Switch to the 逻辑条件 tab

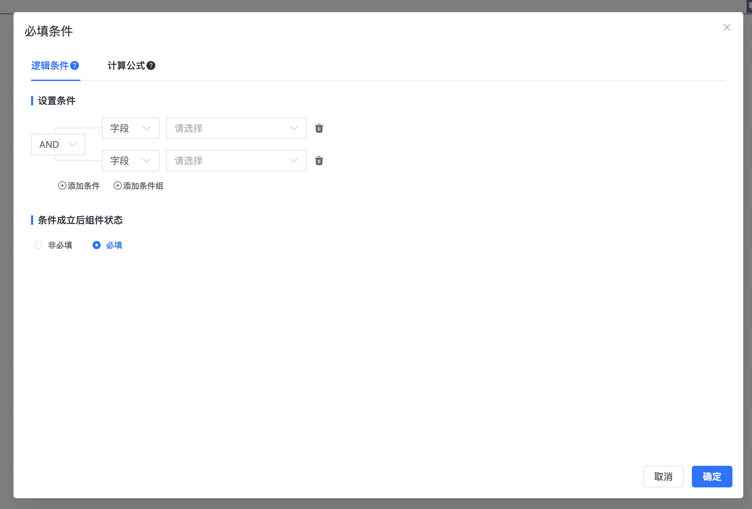pyautogui.click(x=50, y=65)
